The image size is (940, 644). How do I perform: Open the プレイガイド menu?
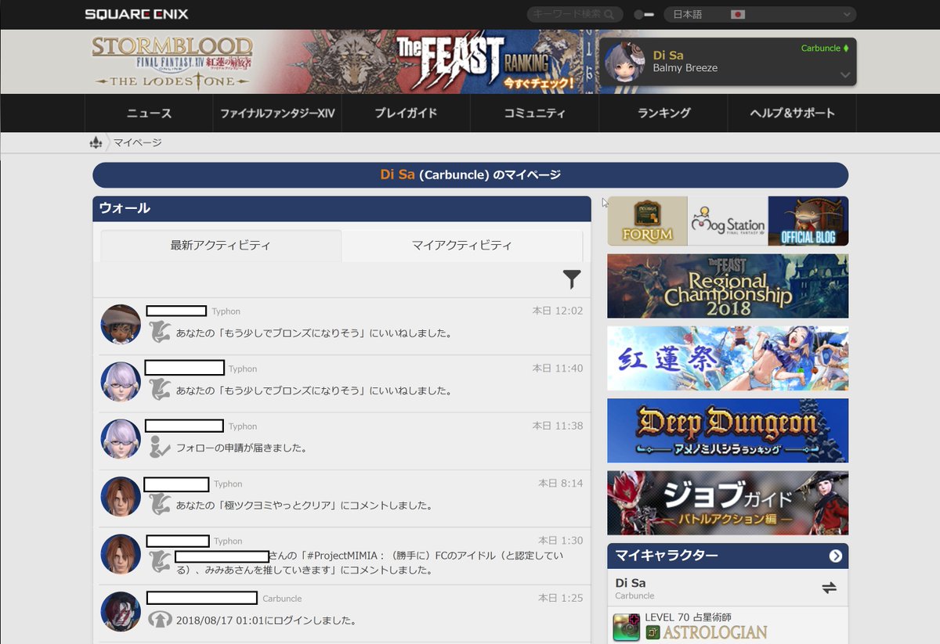406,113
